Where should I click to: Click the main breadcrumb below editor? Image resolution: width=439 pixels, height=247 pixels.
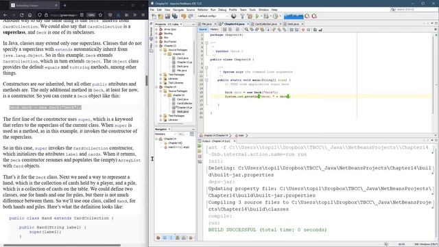point(241,136)
